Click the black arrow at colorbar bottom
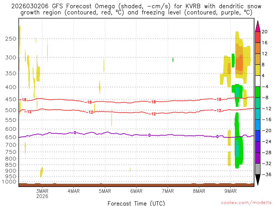 pyautogui.click(x=258, y=180)
